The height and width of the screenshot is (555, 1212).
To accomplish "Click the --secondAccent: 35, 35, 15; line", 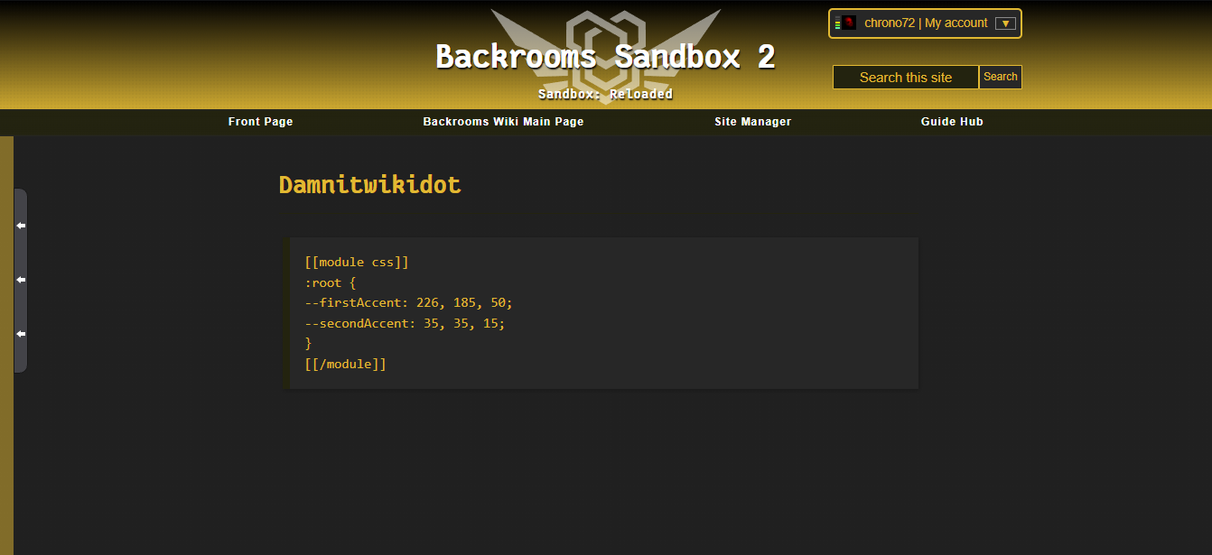I will (406, 323).
